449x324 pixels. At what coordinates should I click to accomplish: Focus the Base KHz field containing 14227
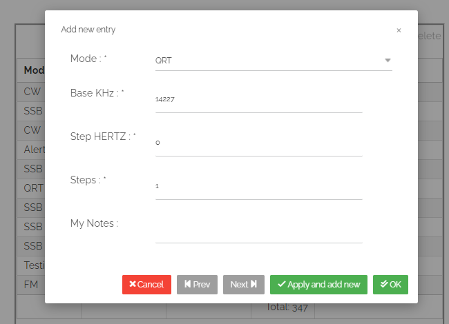click(258, 99)
